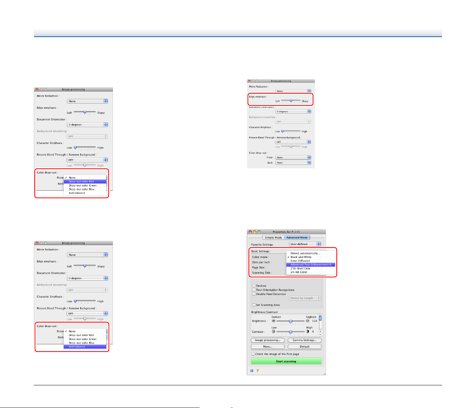Image resolution: width=476 pixels, height=408 pixels.
Task: Click the green Start scanning button
Action: point(286,361)
